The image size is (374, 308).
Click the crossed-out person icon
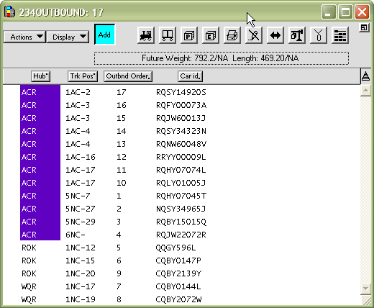coord(254,35)
